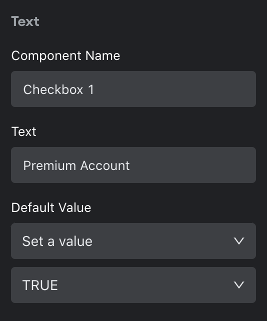Viewport: 267px width, 321px height.
Task: Click the blank space in Premium Account field
Action: pyautogui.click(x=192, y=165)
